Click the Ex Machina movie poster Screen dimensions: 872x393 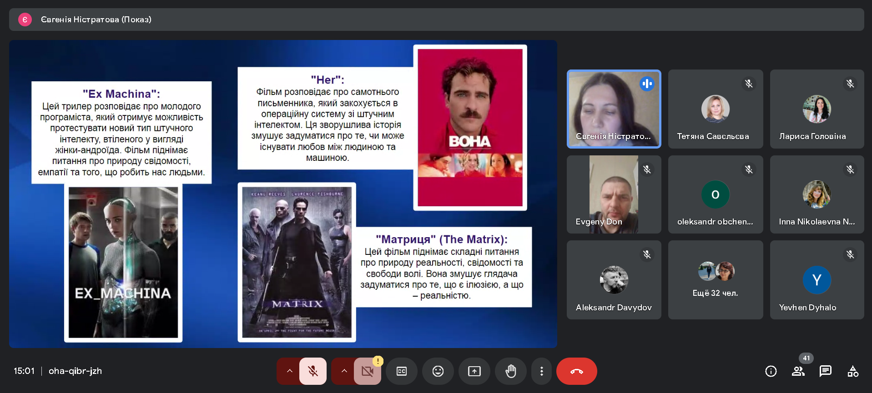[x=123, y=262]
